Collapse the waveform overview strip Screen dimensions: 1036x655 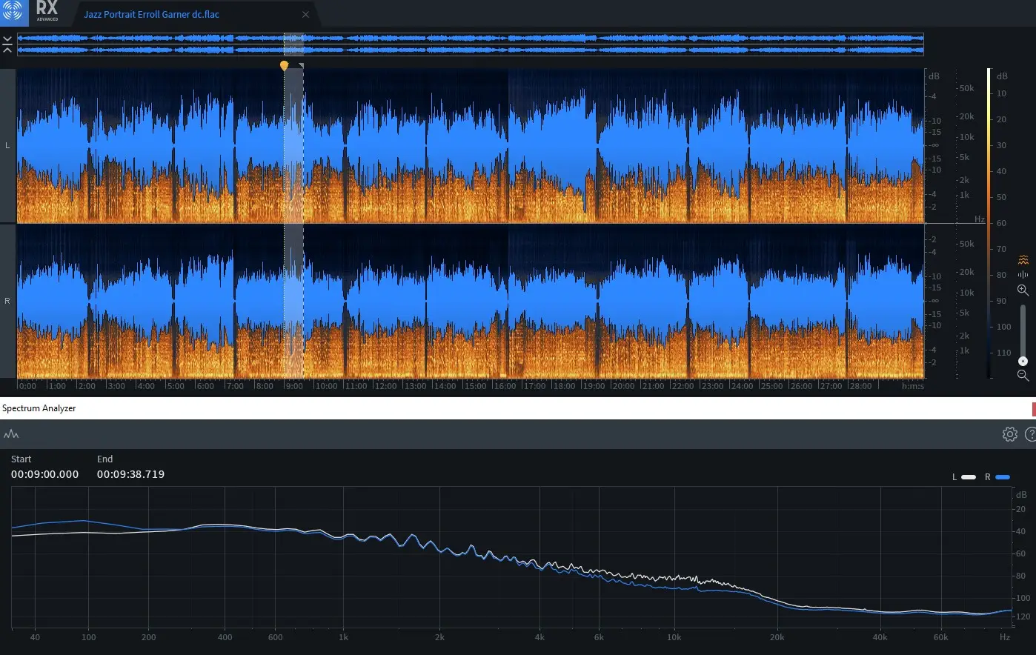(7, 44)
